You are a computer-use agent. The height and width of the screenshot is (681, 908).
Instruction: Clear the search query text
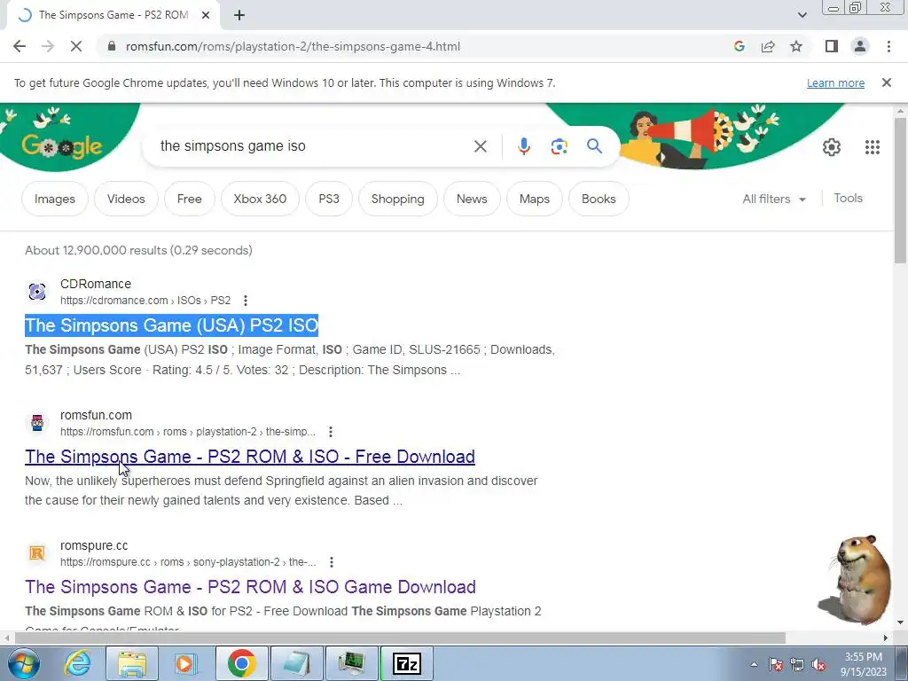(480, 146)
